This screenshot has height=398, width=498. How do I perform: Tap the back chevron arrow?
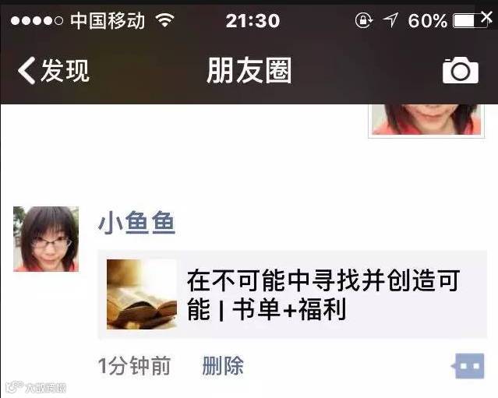tap(26, 70)
